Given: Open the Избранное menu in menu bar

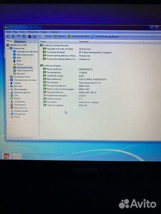Looking at the screenshot, I should (33, 32).
